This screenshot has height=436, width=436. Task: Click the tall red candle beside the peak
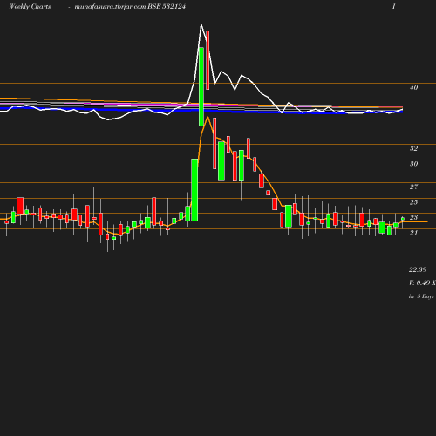tap(208, 60)
